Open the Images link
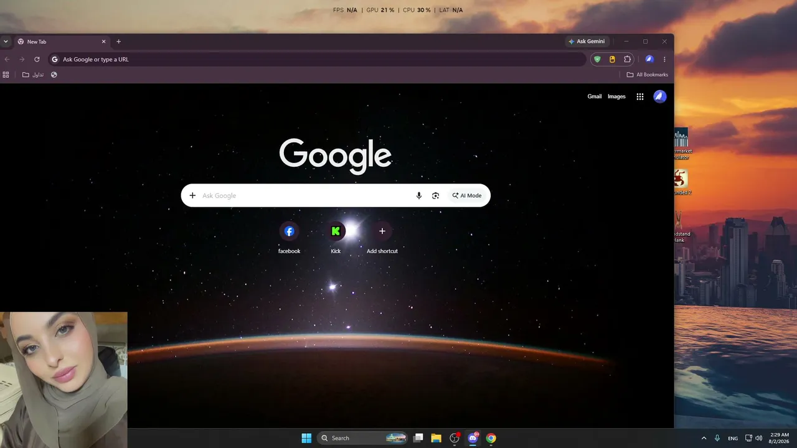Image resolution: width=797 pixels, height=448 pixels. point(616,96)
